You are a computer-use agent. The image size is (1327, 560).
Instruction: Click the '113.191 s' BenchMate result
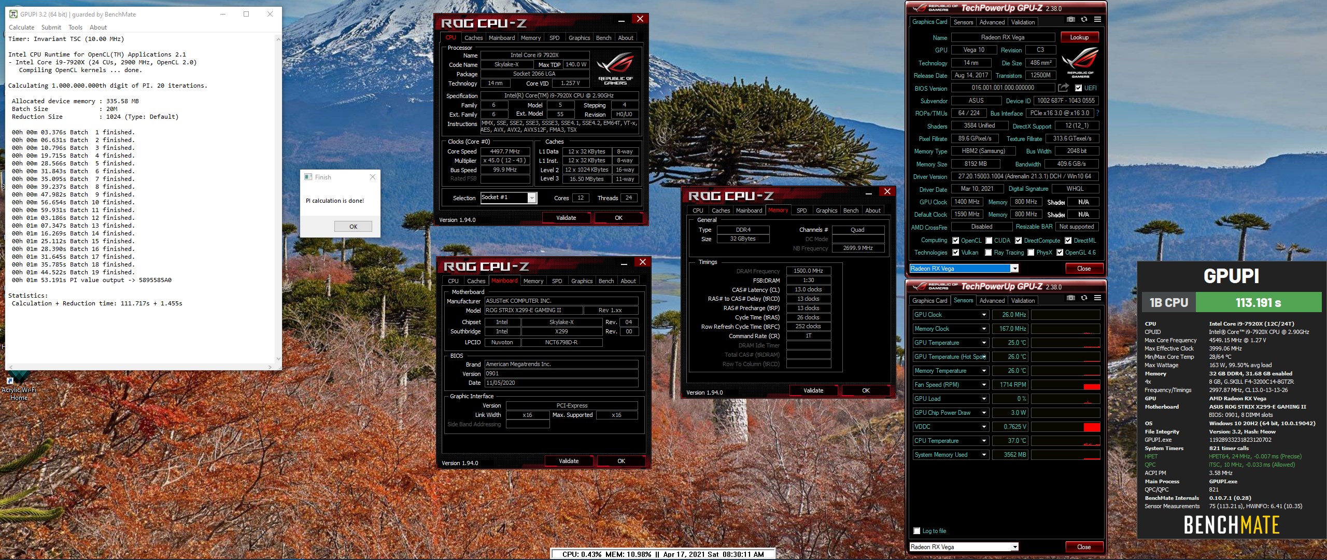tap(1258, 303)
